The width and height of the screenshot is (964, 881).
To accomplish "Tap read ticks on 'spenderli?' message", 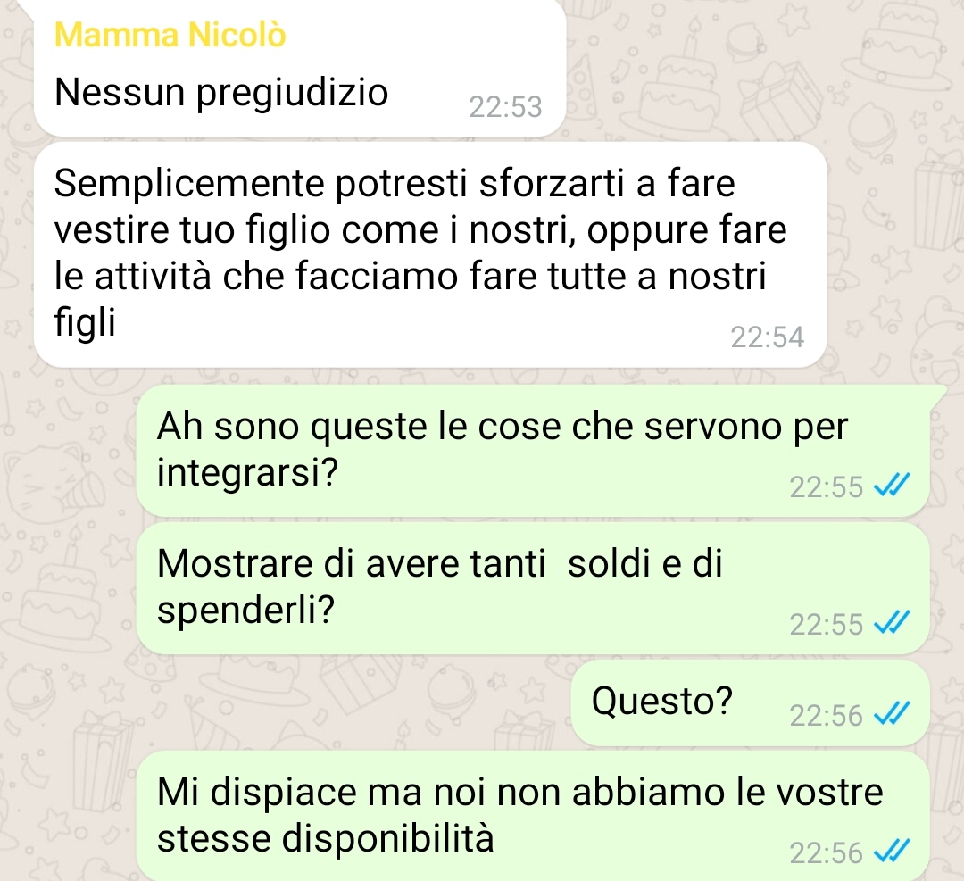I will 891,623.
